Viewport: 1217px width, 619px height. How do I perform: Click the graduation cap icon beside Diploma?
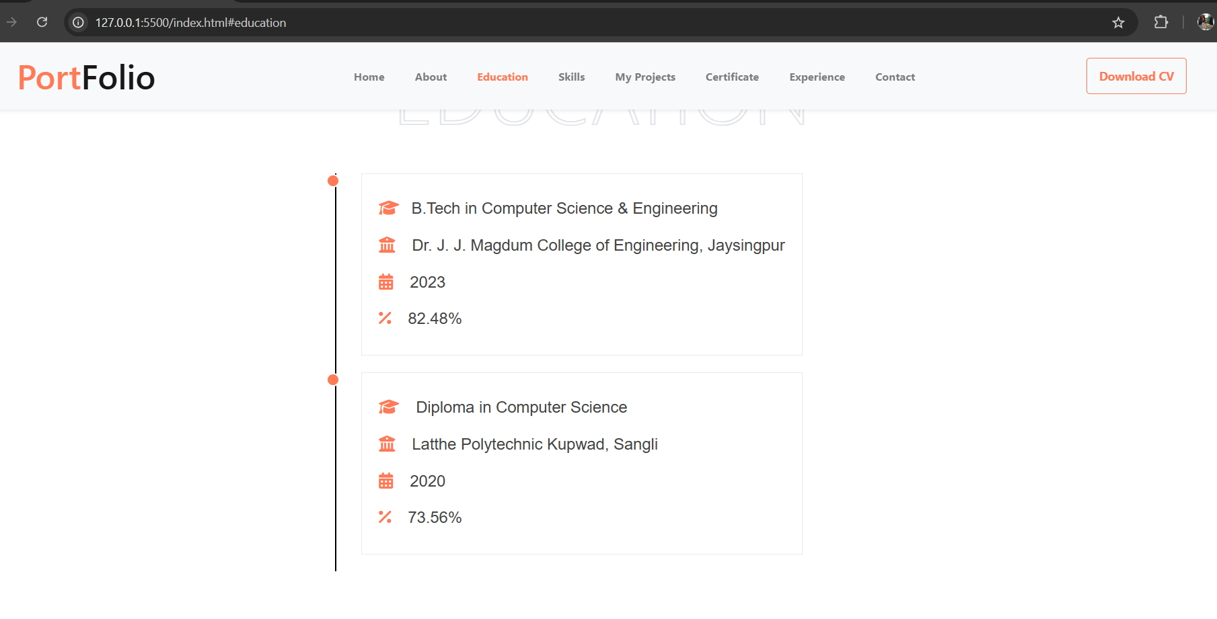click(x=388, y=407)
